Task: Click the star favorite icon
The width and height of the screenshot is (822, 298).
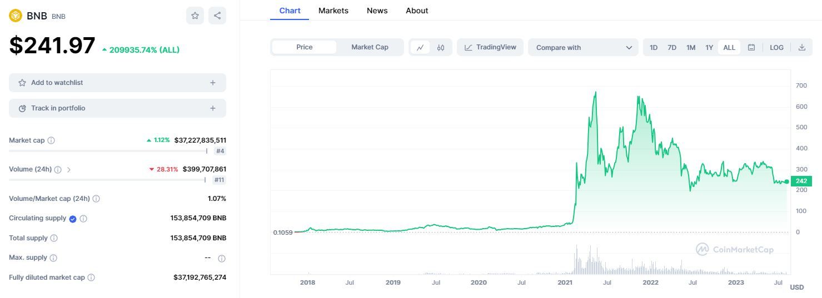Action: tap(195, 16)
